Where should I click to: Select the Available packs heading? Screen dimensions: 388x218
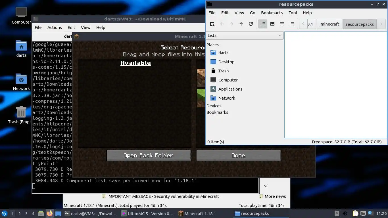point(136,63)
